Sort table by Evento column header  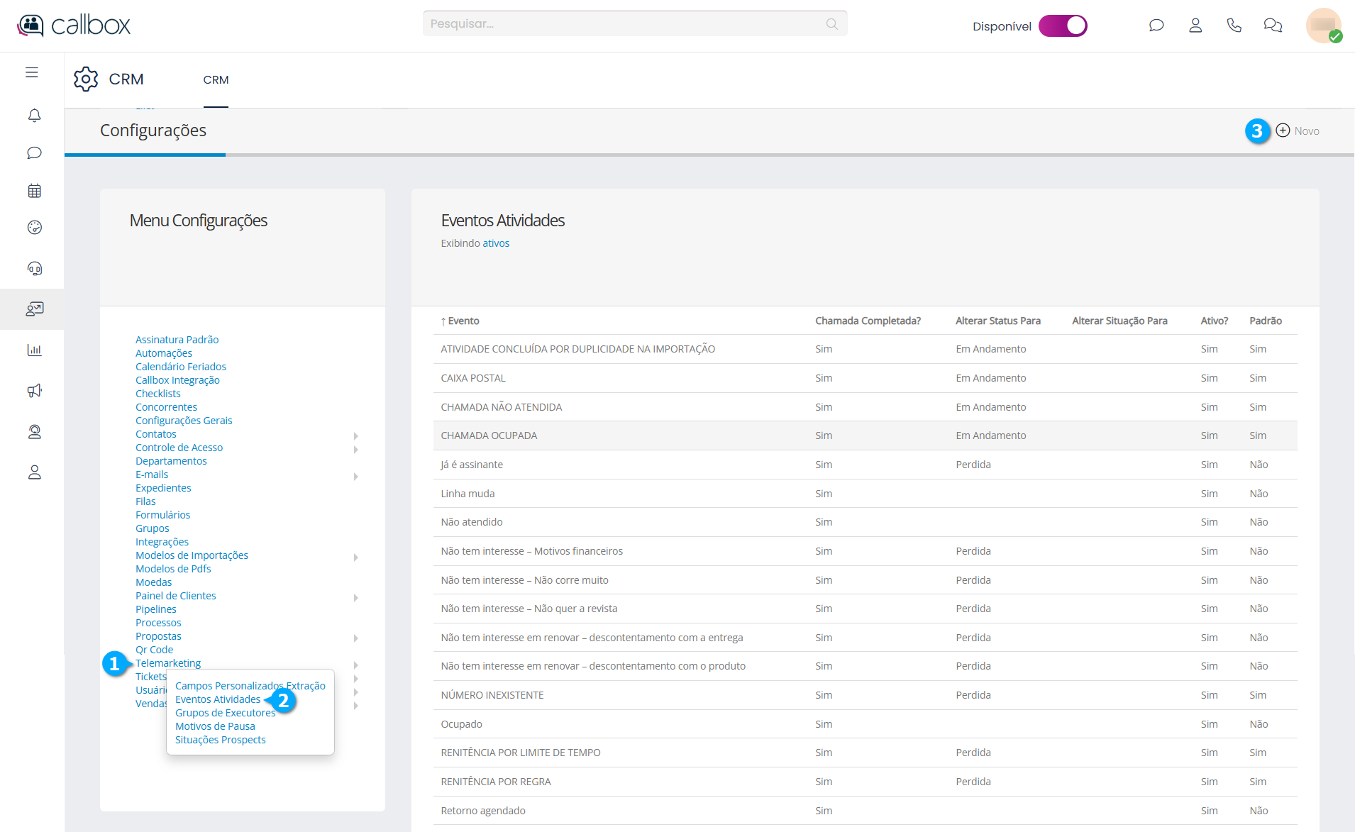pos(463,321)
